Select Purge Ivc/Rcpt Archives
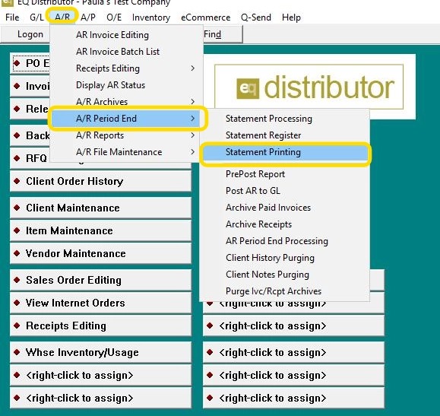440x416 pixels. (x=285, y=291)
